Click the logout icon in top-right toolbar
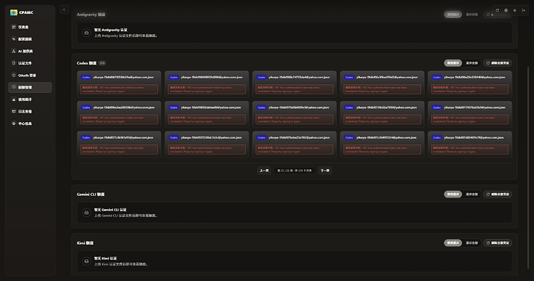 [523, 11]
